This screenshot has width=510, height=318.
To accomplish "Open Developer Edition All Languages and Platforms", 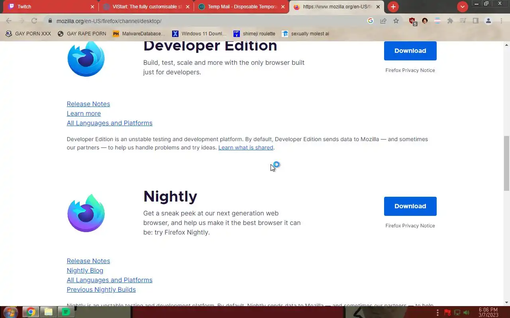I will [x=110, y=123].
